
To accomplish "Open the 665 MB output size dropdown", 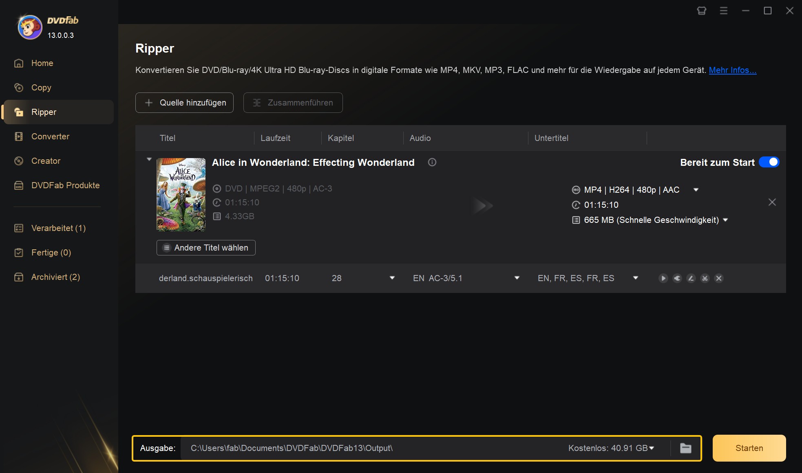I will (x=725, y=220).
